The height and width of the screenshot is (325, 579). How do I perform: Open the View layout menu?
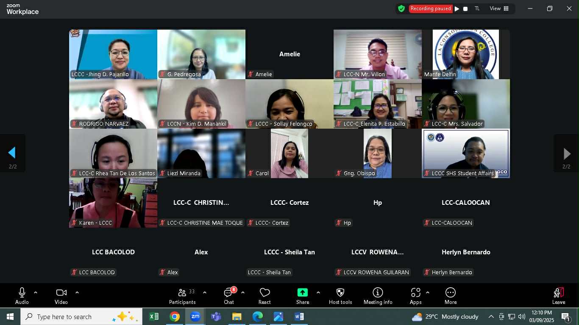(x=499, y=8)
